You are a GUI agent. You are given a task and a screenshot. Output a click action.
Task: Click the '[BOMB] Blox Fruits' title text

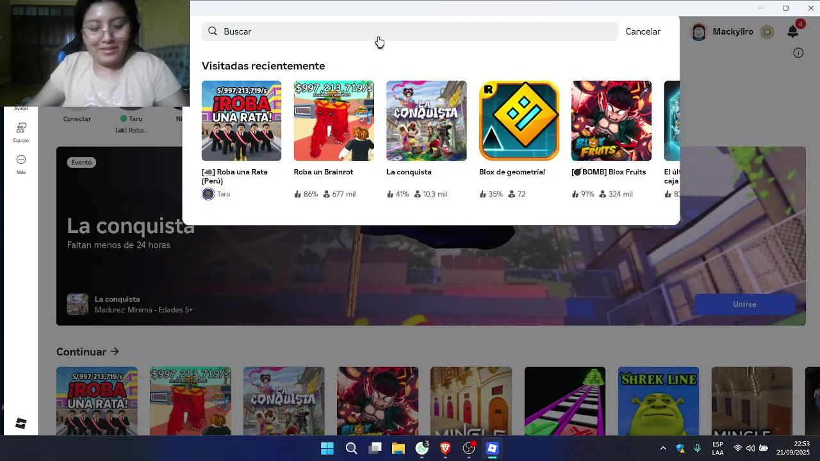click(x=609, y=172)
